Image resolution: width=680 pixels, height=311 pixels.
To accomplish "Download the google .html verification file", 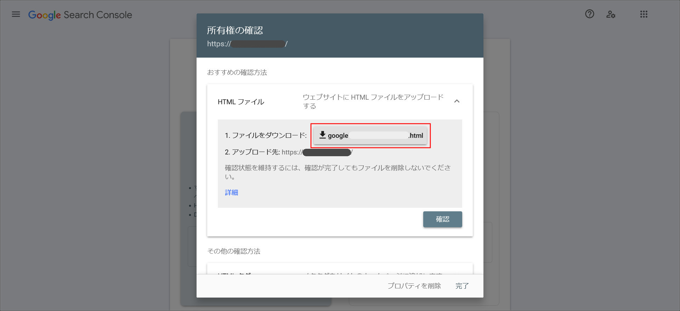I will [x=370, y=135].
